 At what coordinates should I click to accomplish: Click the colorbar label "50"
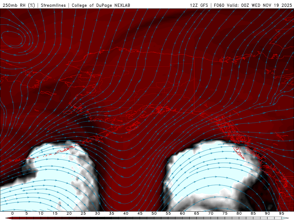154,213
